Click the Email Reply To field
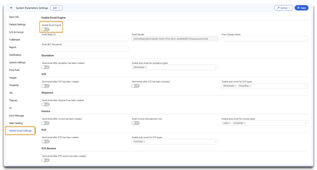The height and width of the screenshot is (170, 317). 85,39
